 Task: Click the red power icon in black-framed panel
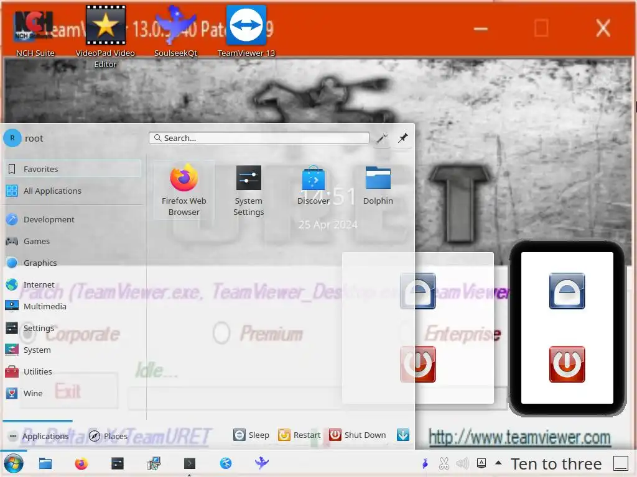coord(567,364)
